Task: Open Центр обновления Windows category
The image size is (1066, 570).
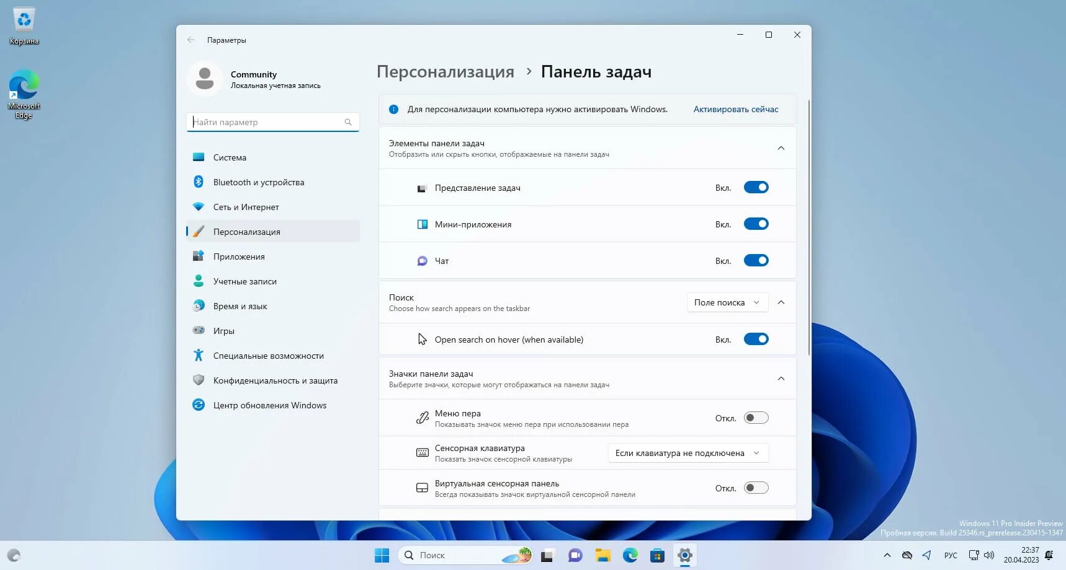Action: (273, 405)
